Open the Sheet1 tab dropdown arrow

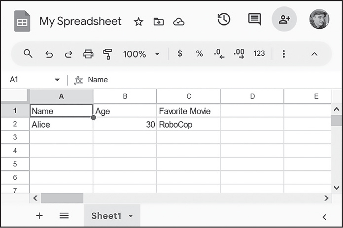click(x=131, y=216)
